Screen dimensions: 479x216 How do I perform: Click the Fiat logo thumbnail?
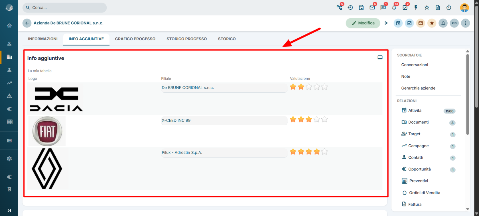click(47, 131)
